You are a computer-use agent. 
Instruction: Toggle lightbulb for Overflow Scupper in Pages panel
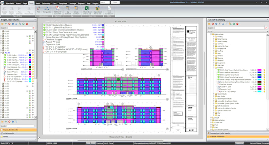(x=33, y=70)
